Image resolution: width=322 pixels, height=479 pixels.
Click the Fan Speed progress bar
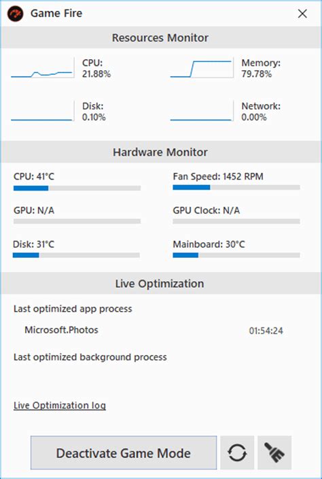[x=236, y=187]
